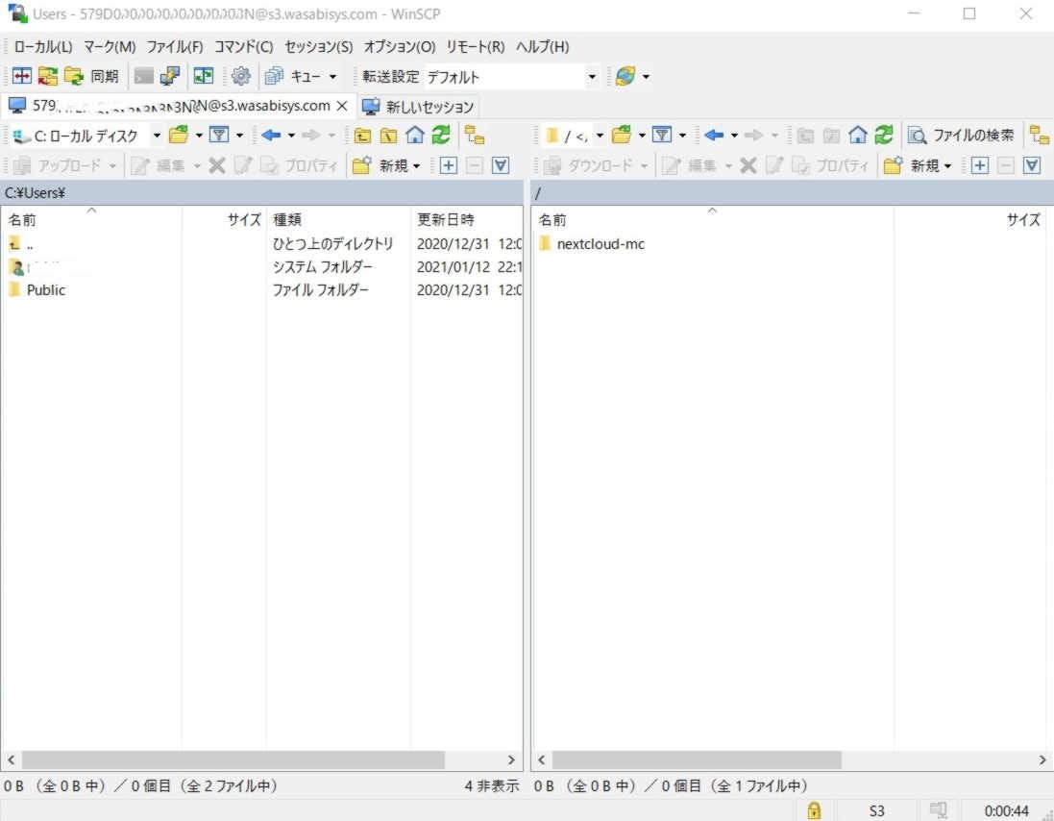Image resolution: width=1054 pixels, height=821 pixels.
Task: Click remote panel open directory folder icon
Action: [622, 136]
